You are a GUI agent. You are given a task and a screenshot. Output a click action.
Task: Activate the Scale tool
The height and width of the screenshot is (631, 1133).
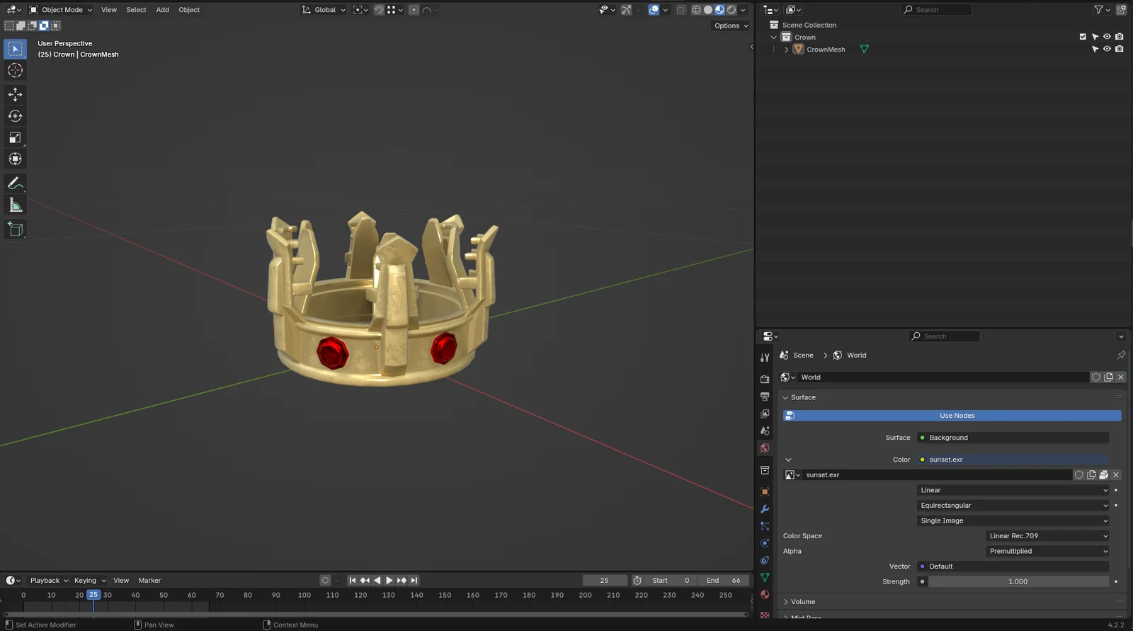click(15, 137)
